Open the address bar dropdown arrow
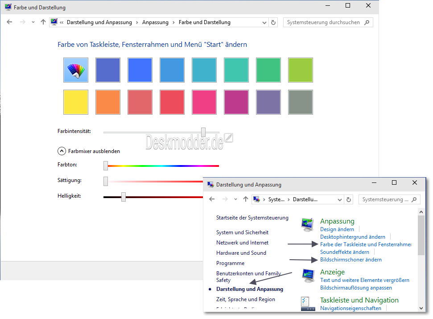Image resolution: width=433 pixels, height=319 pixels. [265, 22]
